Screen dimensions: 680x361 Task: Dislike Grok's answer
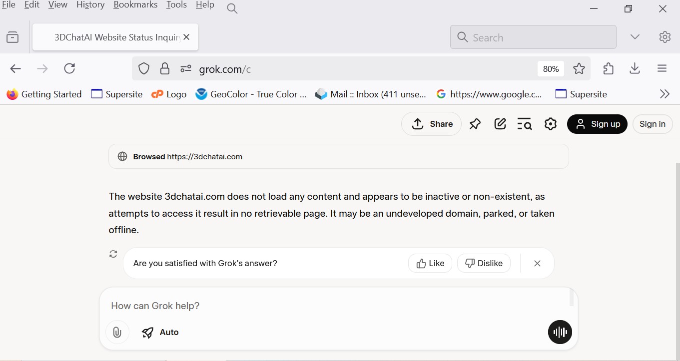click(x=483, y=263)
